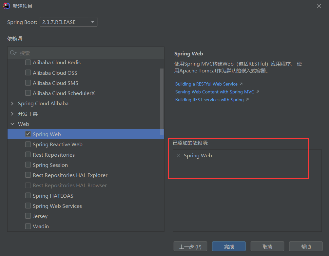Click the search magnifier icon
Screen dimensions: 329x256
tap(13, 53)
